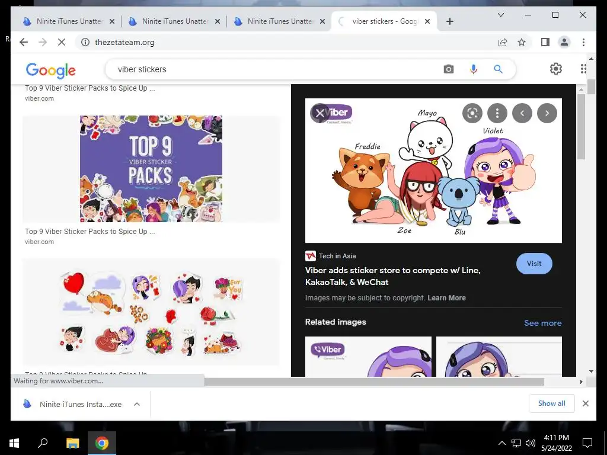
Task: Open Windows taskbar search
Action: point(43,443)
